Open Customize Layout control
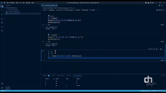Screen dimensions: 166x93 [153, 3]
